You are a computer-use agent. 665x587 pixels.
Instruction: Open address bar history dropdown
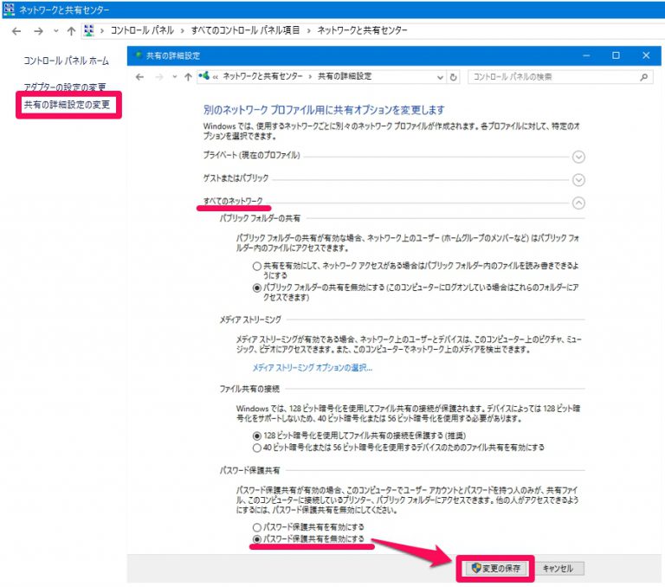[x=440, y=77]
